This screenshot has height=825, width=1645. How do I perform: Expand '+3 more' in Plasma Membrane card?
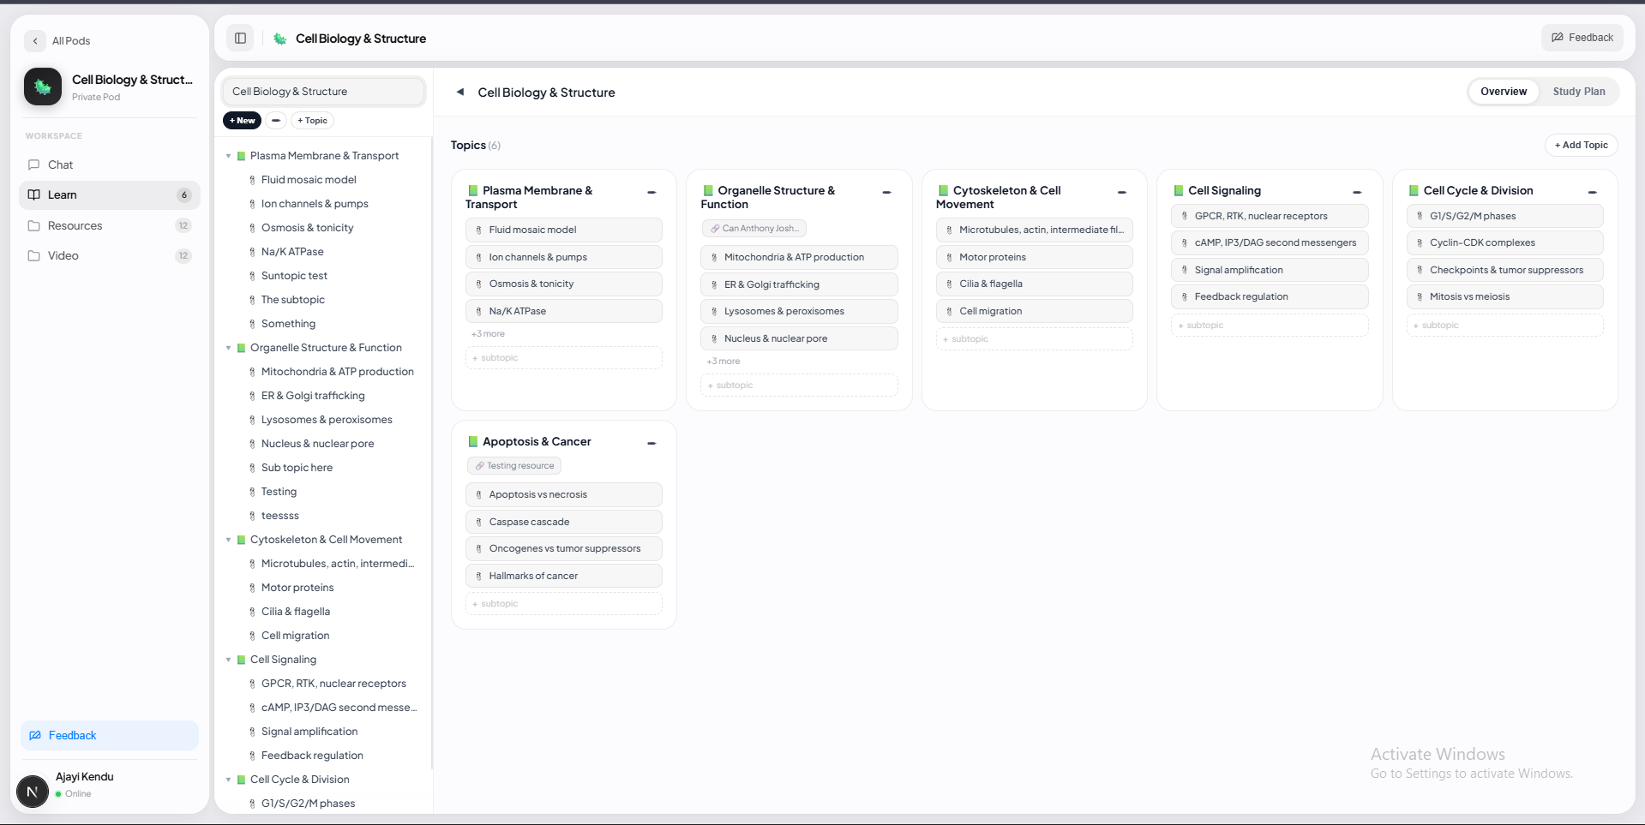[488, 334]
